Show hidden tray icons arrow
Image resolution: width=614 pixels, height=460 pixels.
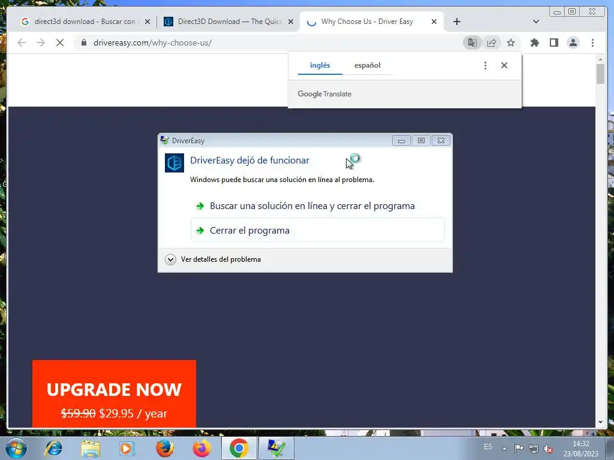(x=505, y=449)
